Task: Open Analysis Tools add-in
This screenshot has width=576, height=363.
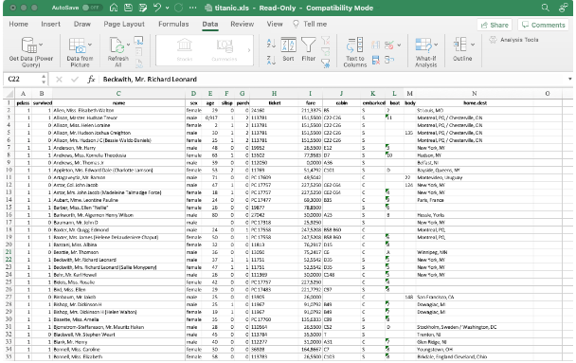Action: click(x=513, y=40)
